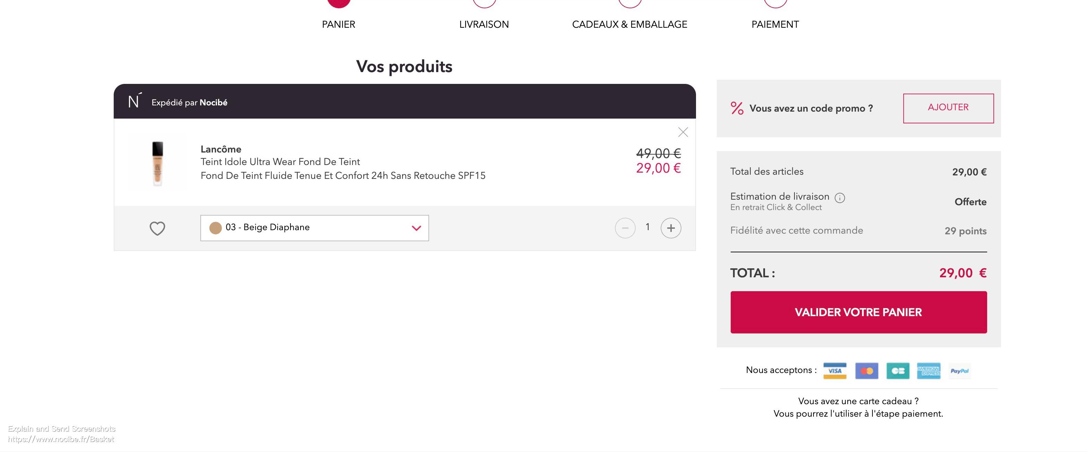
Task: Click the Beige Diaphane color swatch
Action: pos(216,228)
